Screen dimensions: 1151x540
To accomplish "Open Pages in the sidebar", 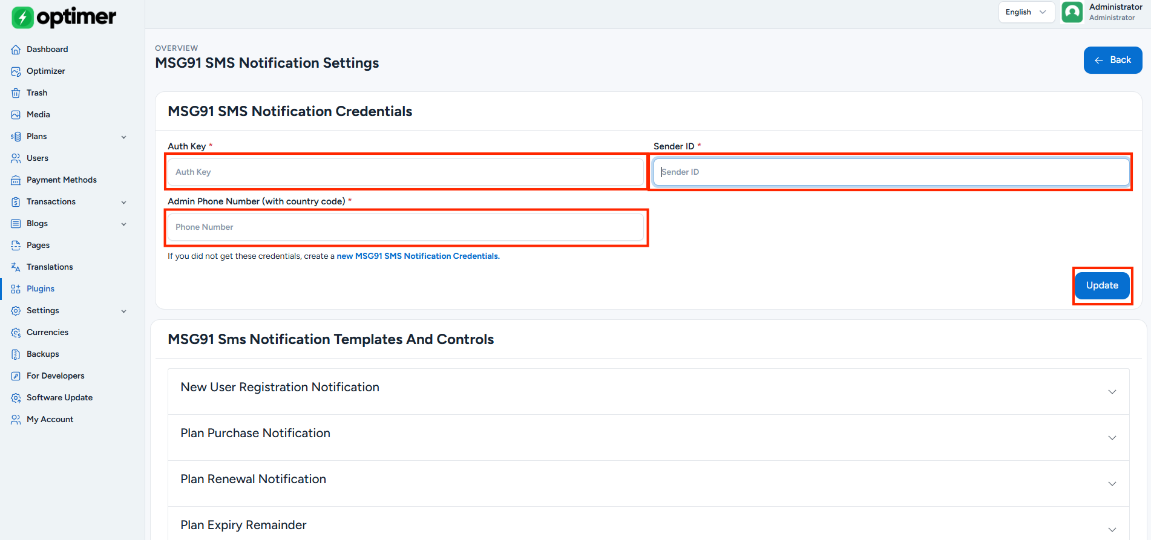I will [x=38, y=246].
